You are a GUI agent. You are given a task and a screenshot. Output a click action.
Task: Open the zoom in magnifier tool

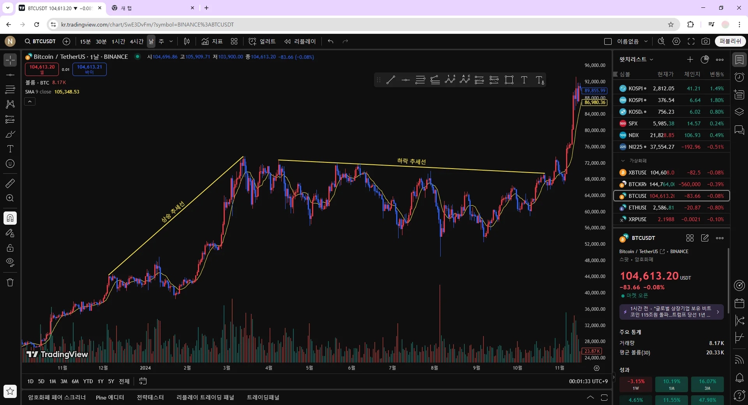10,198
